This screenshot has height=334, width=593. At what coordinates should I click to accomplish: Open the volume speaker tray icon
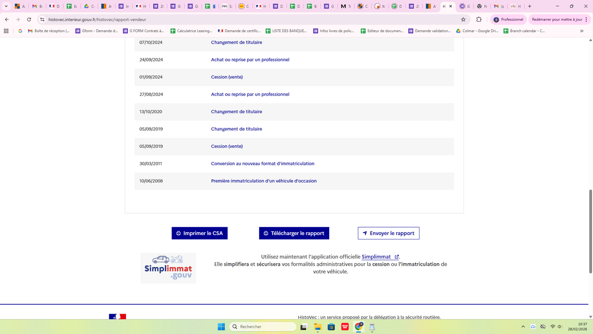click(560, 327)
